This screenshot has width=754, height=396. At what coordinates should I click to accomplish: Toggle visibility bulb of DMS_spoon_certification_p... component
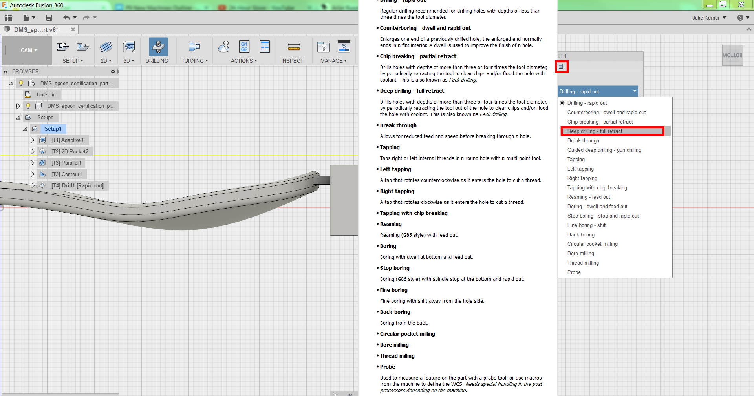click(28, 106)
